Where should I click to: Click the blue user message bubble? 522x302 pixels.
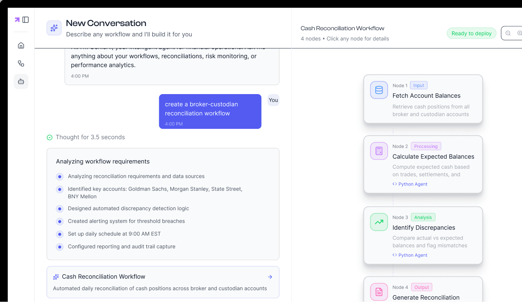(x=210, y=112)
